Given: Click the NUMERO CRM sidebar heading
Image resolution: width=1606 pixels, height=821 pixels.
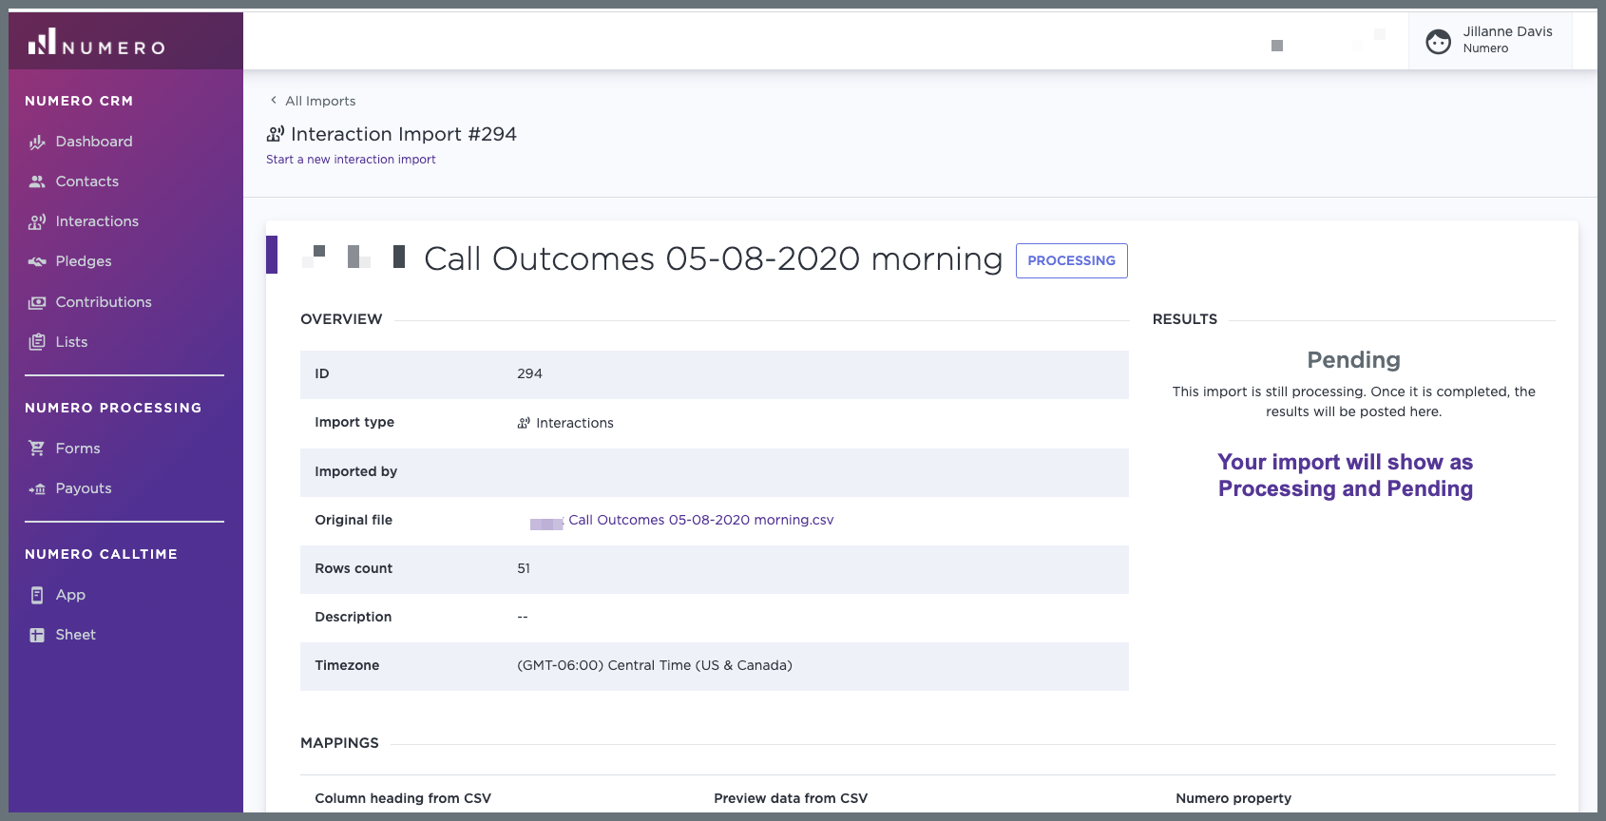Looking at the screenshot, I should 79,101.
